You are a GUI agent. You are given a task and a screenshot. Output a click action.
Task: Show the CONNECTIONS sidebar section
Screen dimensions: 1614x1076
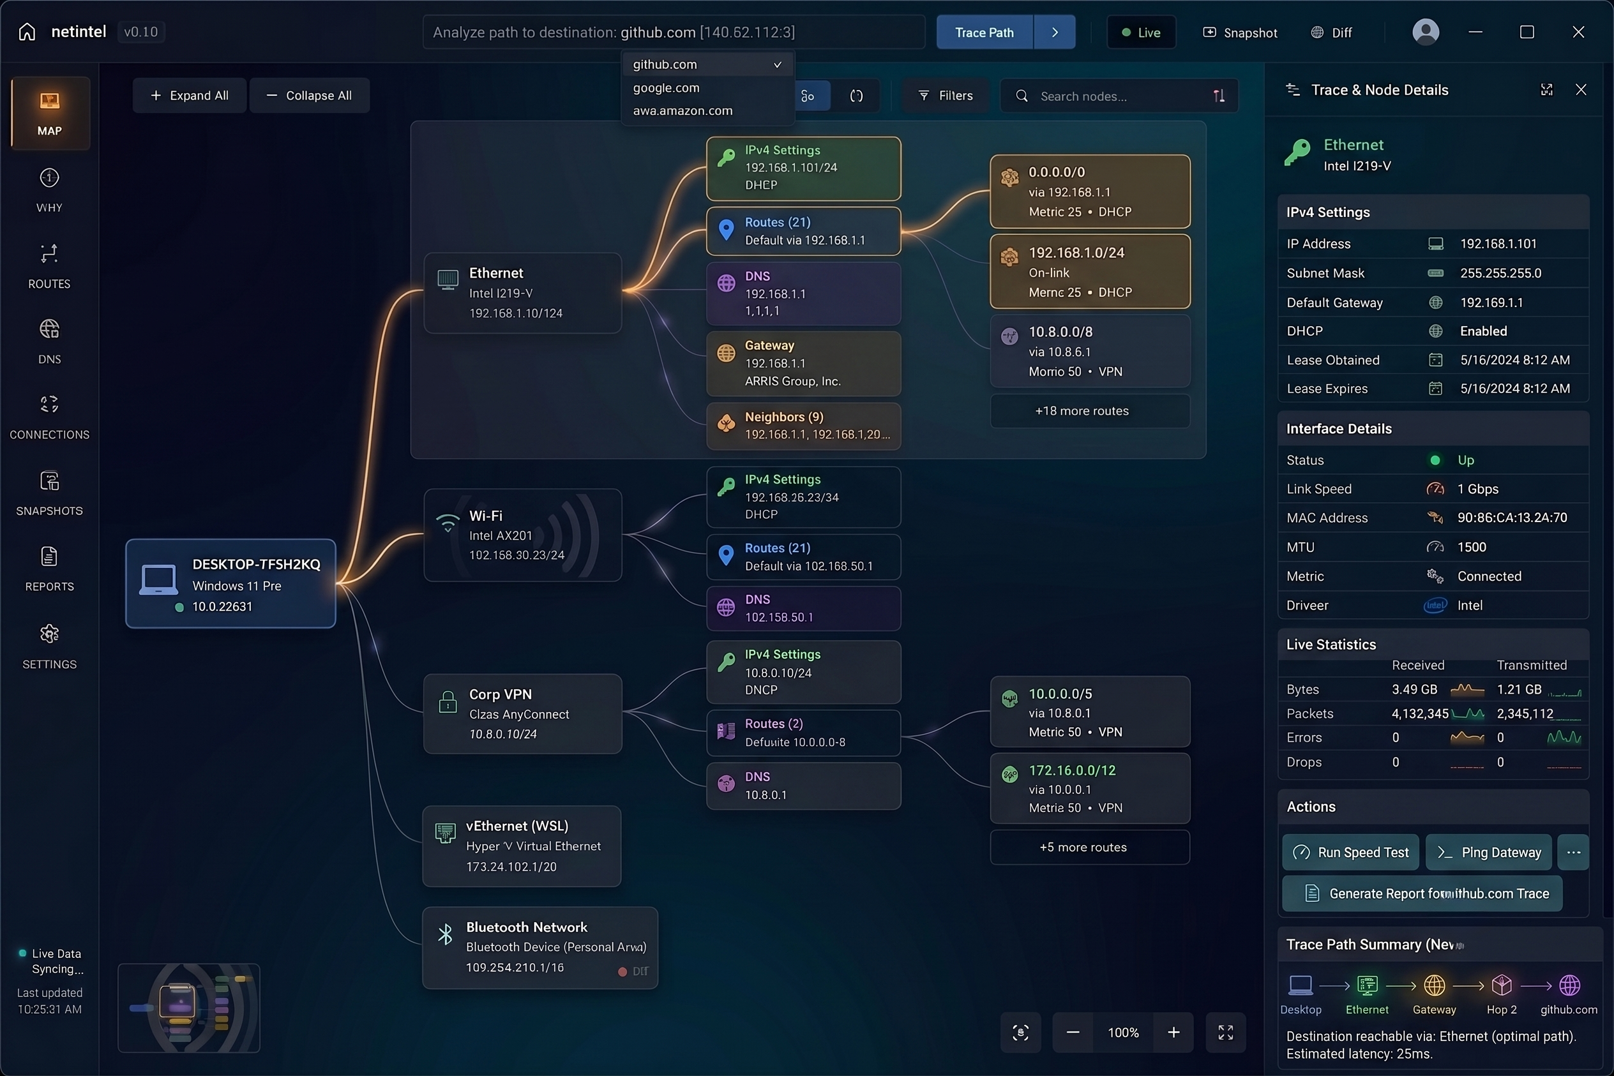pyautogui.click(x=49, y=417)
